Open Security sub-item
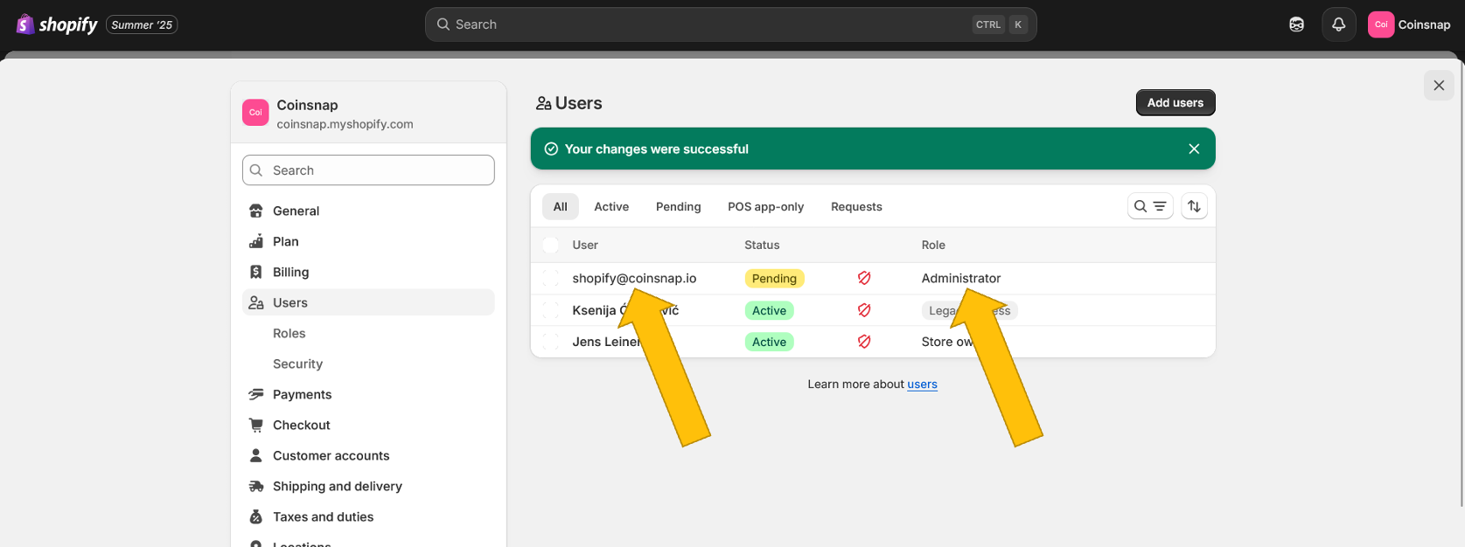1465x547 pixels. pos(297,364)
